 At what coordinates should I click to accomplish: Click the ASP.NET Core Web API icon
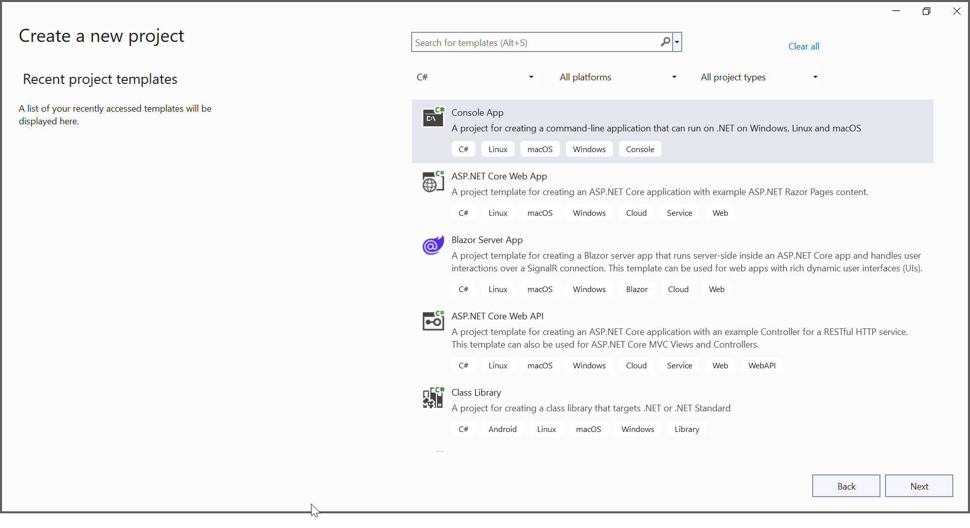point(433,321)
